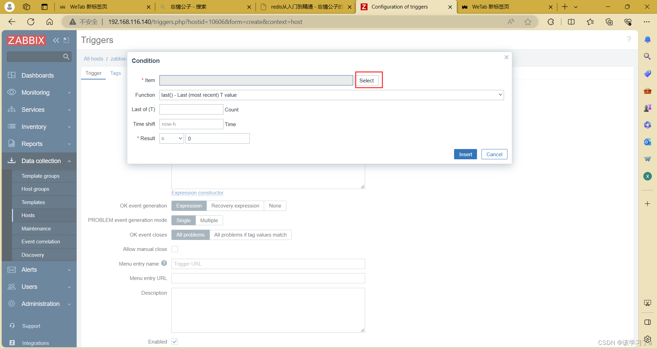Open the Triggers help question mark
Image resolution: width=657 pixels, height=349 pixels.
pos(629,39)
